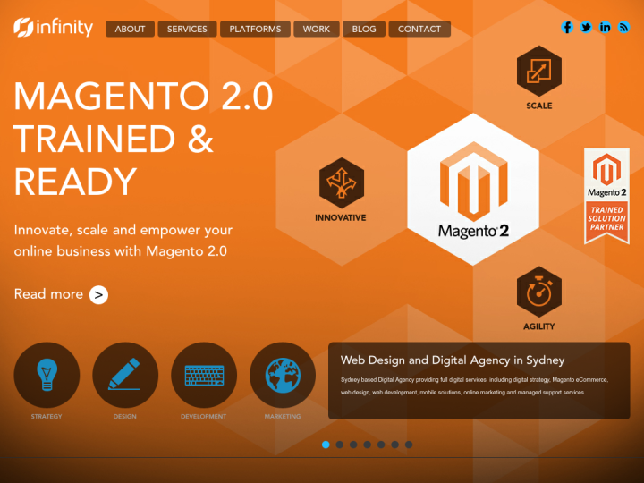Open the Twitter social icon
Image resolution: width=644 pixels, height=483 pixels.
pyautogui.click(x=586, y=28)
